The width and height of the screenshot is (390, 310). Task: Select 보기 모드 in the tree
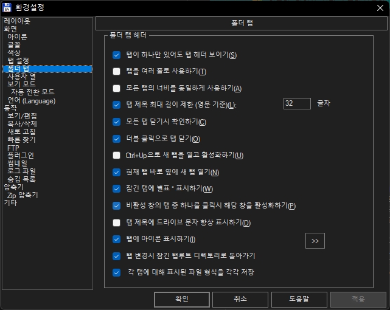click(21, 84)
